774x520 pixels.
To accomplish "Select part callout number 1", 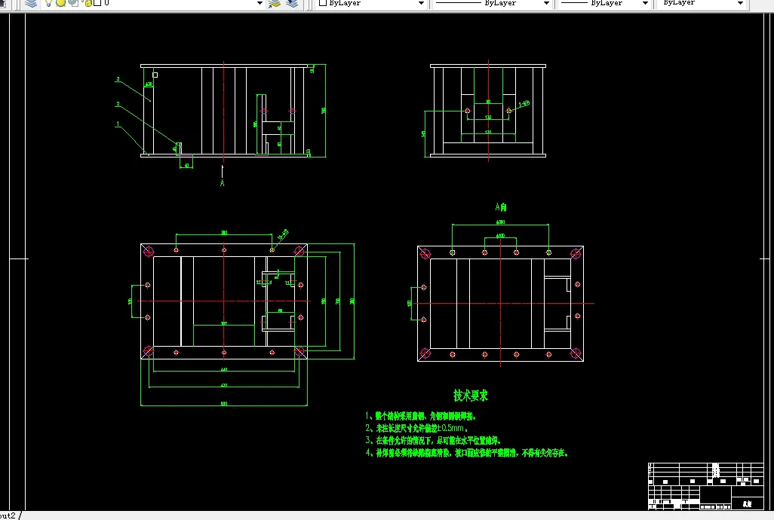I will (118, 124).
